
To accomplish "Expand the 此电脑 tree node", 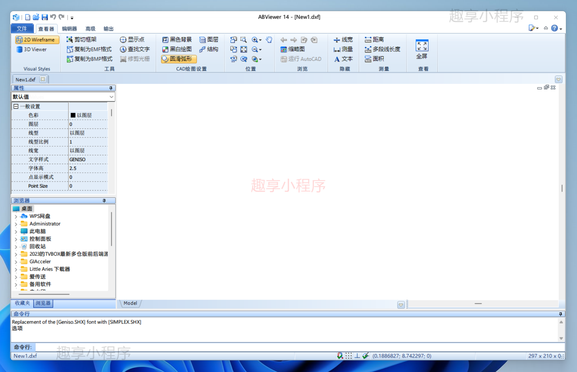I will 16,231.
